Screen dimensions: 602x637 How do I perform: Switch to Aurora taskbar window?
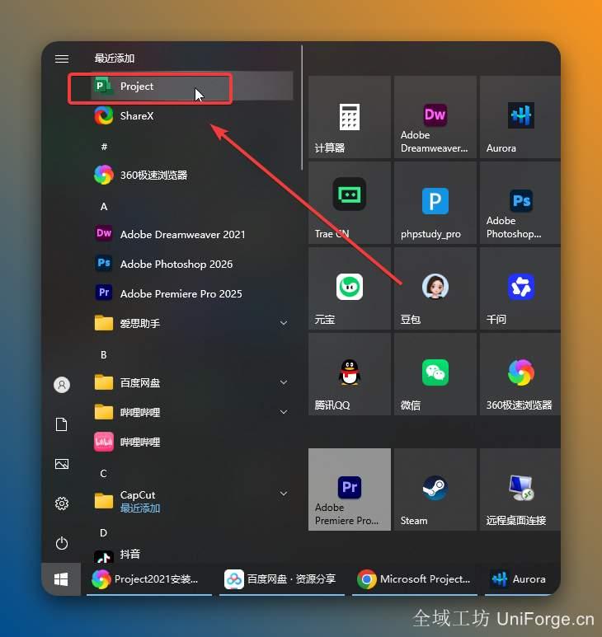click(522, 579)
